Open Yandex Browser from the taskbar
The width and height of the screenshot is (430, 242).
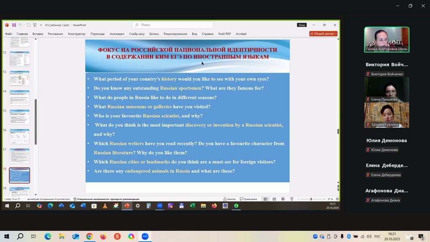(x=117, y=237)
